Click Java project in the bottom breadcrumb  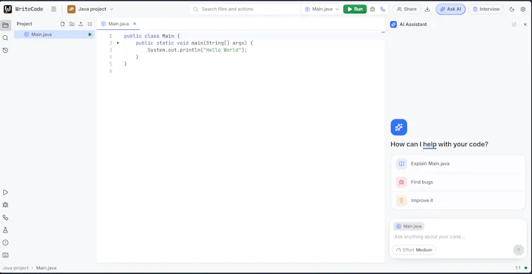coord(15,268)
